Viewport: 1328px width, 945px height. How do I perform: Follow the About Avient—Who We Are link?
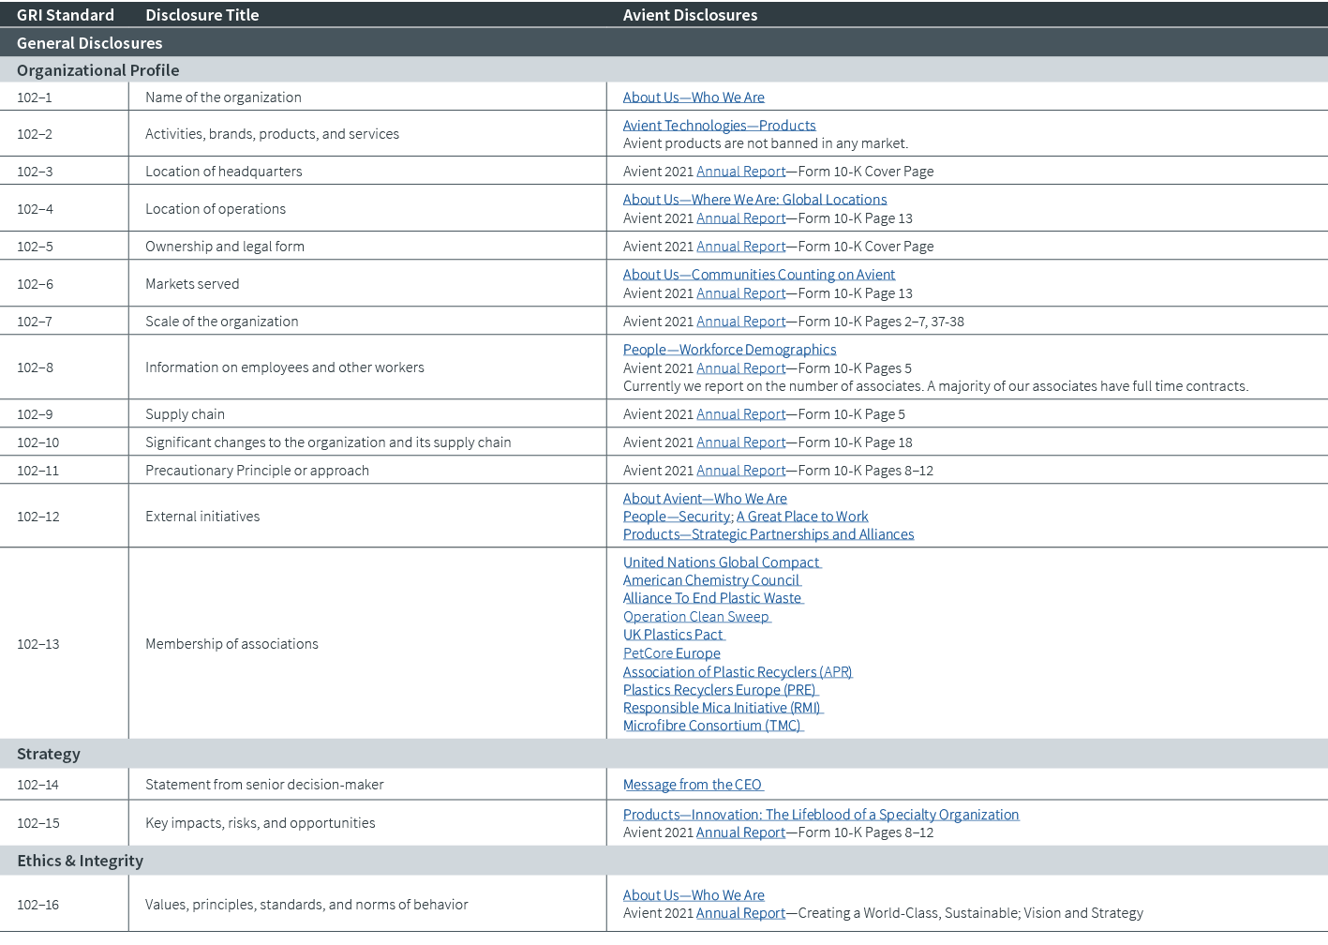pyautogui.click(x=705, y=498)
